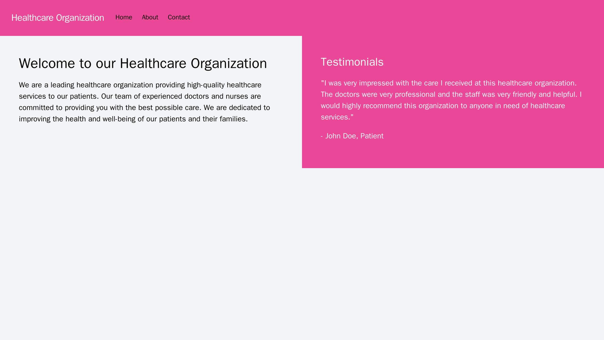Screen dimensions: 604x340
Task: Open the About navigation link
Action: click(150, 17)
